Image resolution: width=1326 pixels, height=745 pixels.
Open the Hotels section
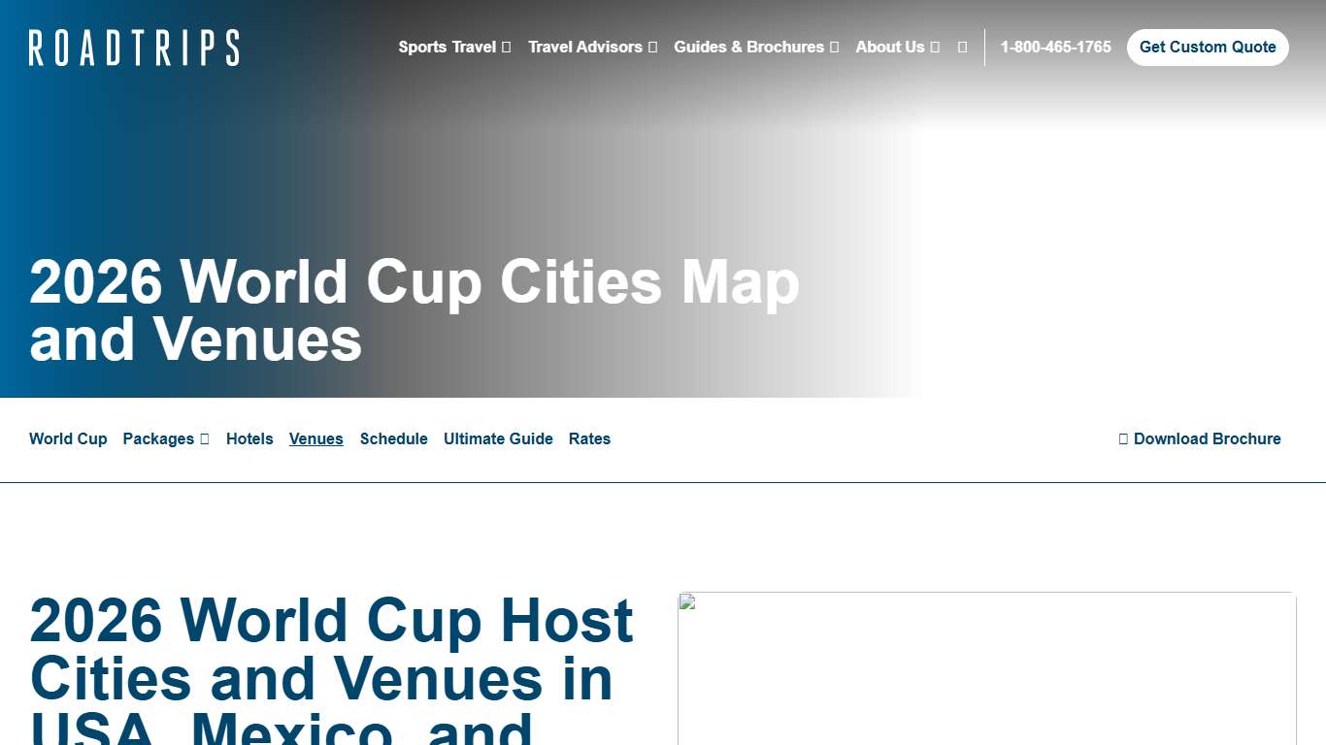pyautogui.click(x=249, y=438)
